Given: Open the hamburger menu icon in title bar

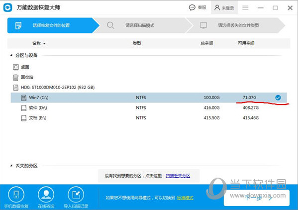Looking at the screenshot, I should [245, 7].
